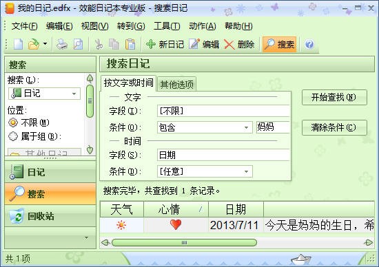This screenshot has width=379, height=267.
Task: Open the 编辑(E) menu
Action: pos(59,26)
